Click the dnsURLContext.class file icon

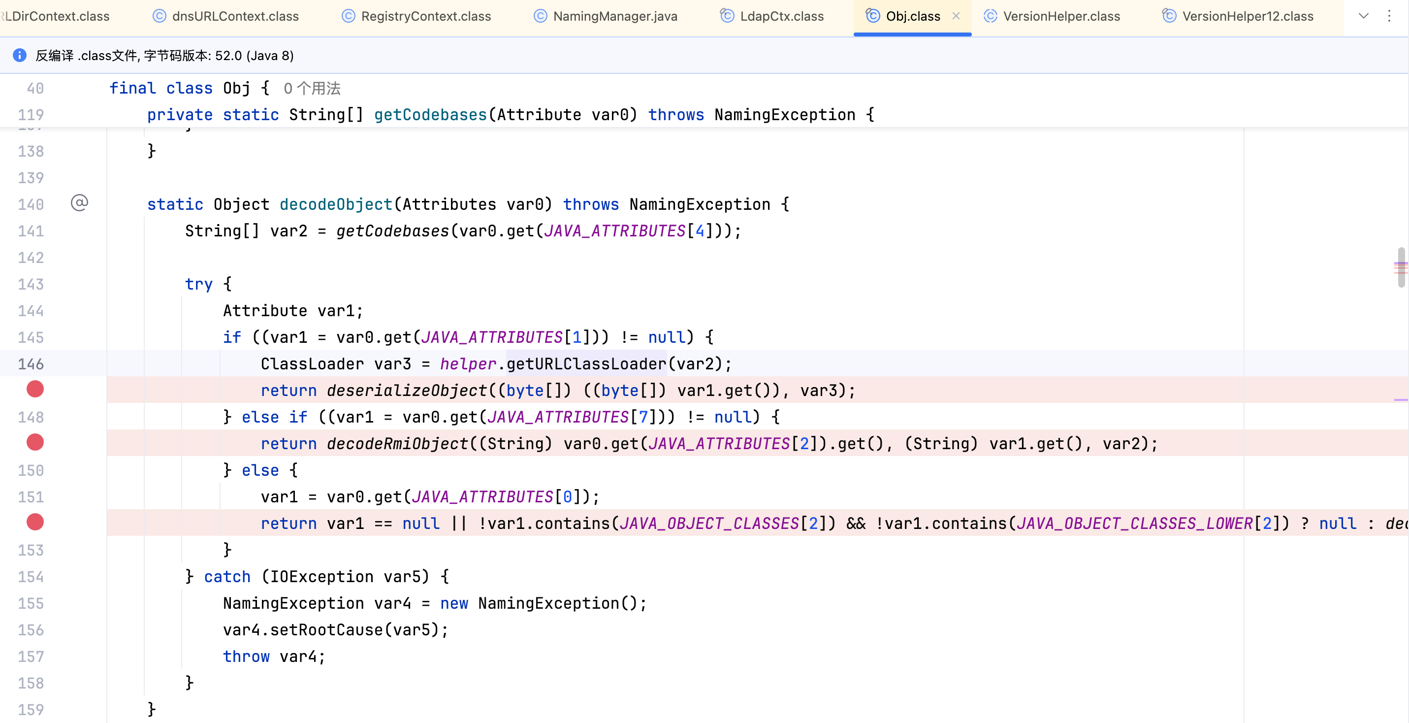pos(159,16)
